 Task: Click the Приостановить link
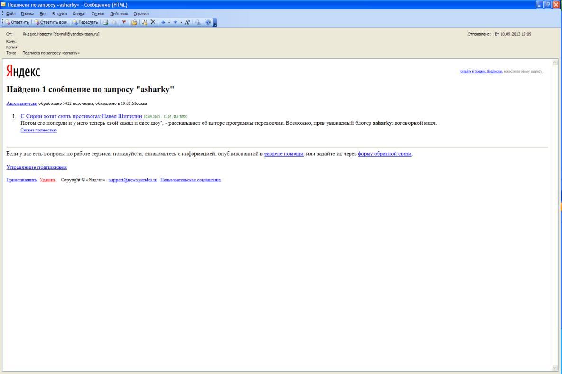pos(21,180)
